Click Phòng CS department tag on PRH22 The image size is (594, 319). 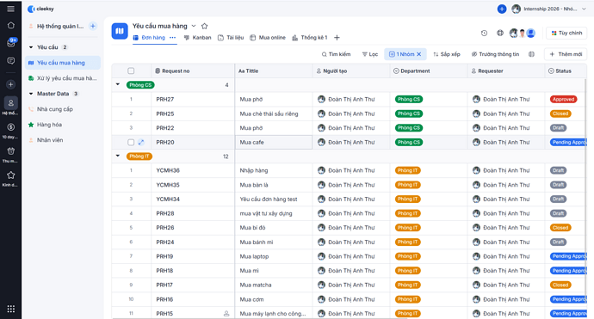(x=409, y=128)
